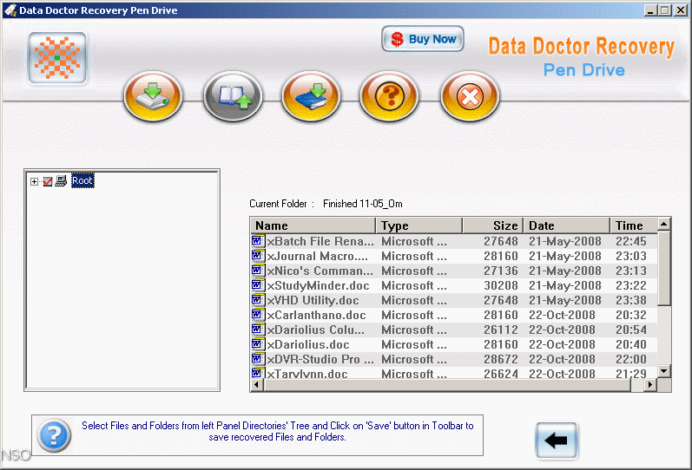Open help with the question mark toolbar icon
Screen dimensions: 692x470
(x=389, y=96)
